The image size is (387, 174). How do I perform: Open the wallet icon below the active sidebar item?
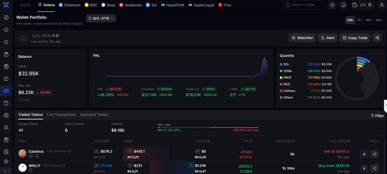pyautogui.click(x=6, y=103)
